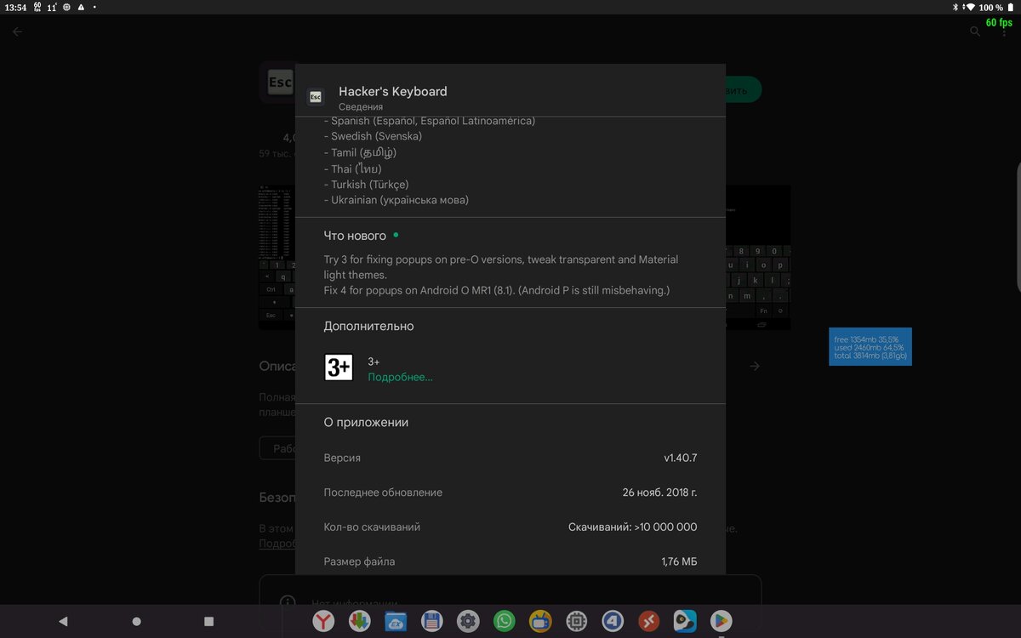1021x638 pixels.
Task: Tap the last update date 26 нояб. 2018
Action: click(x=660, y=493)
